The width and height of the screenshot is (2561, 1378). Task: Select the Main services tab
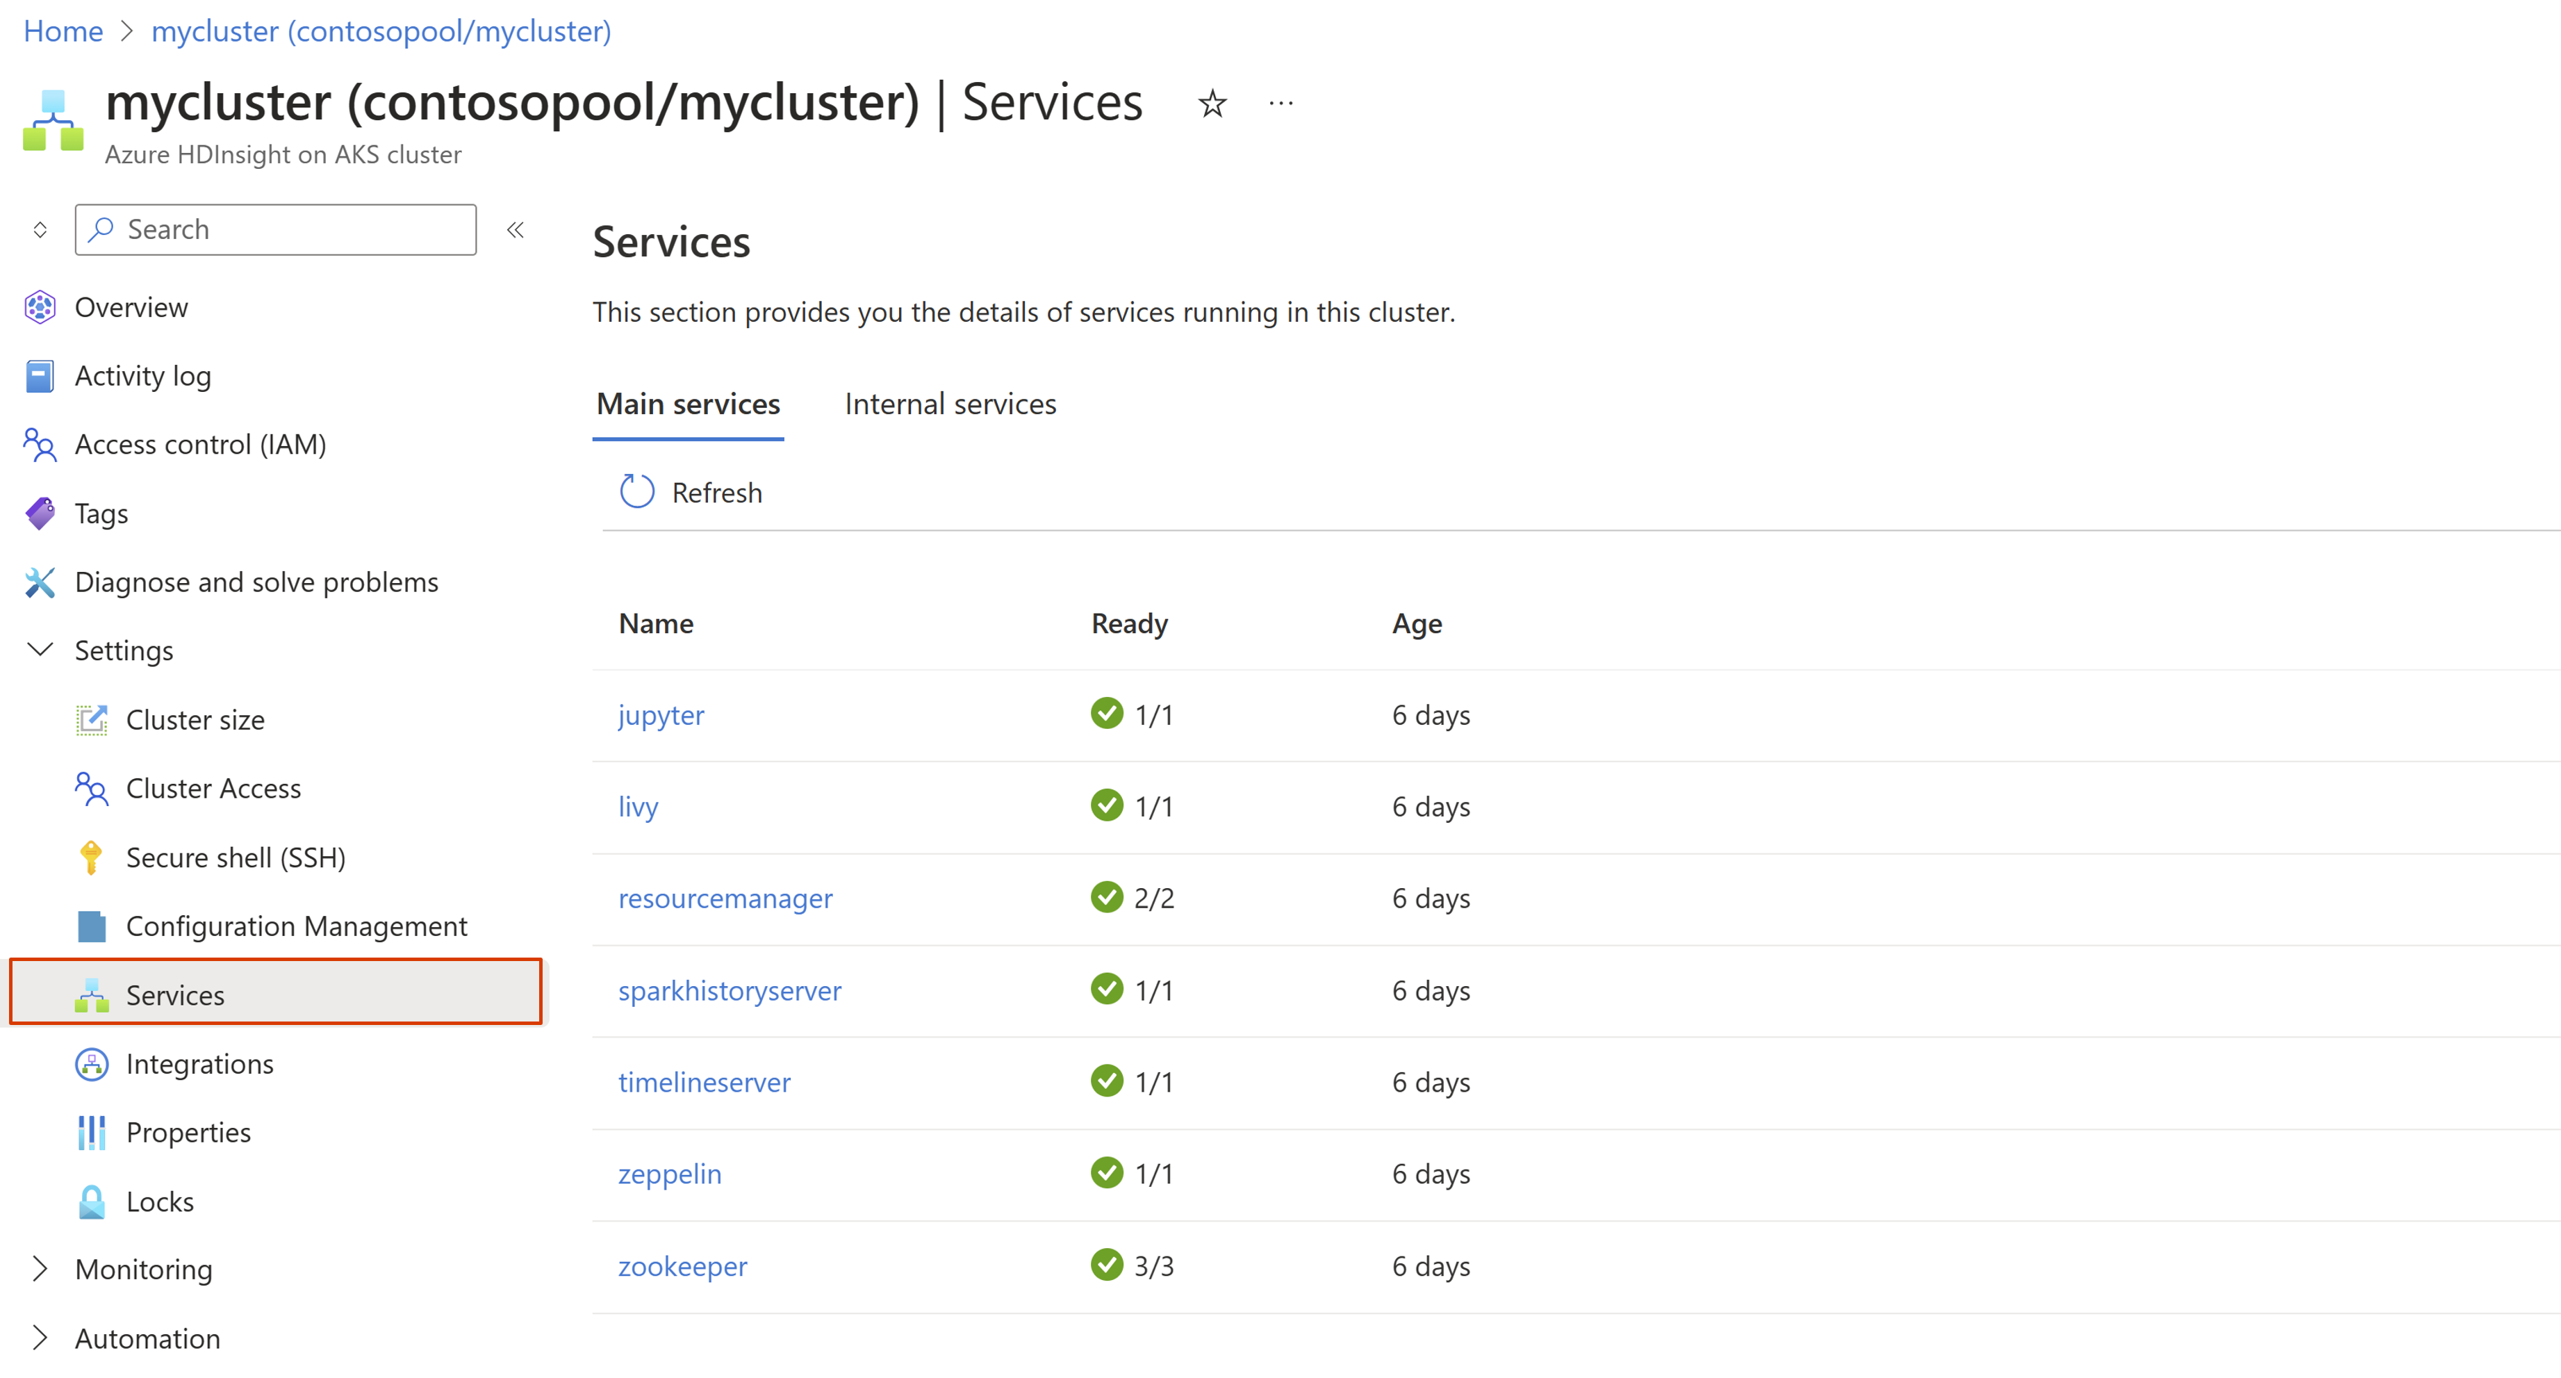pyautogui.click(x=688, y=404)
